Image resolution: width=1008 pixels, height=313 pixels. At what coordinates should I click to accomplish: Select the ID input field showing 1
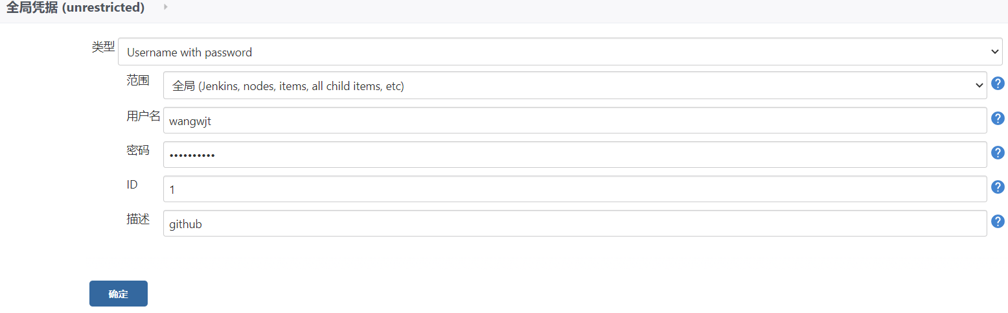pos(575,189)
